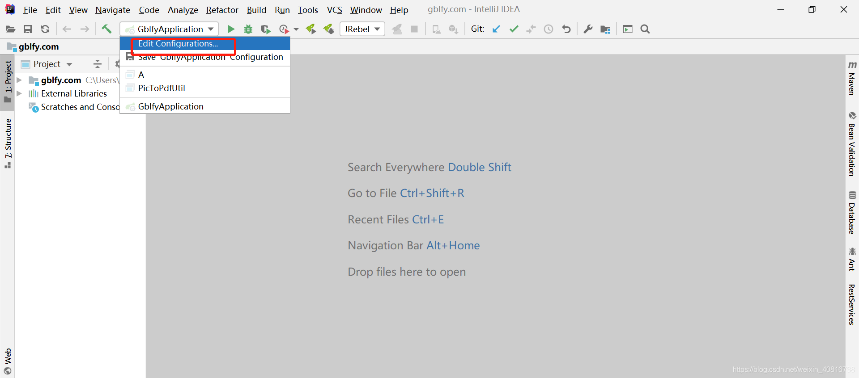Click the Profiler run icon
The width and height of the screenshot is (859, 378).
tap(284, 29)
